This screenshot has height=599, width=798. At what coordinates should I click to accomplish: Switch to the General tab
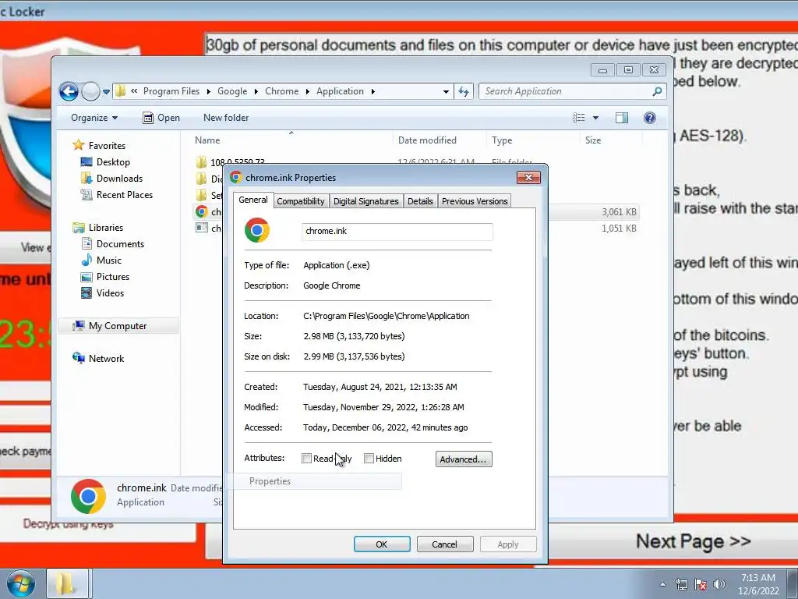[x=253, y=200]
